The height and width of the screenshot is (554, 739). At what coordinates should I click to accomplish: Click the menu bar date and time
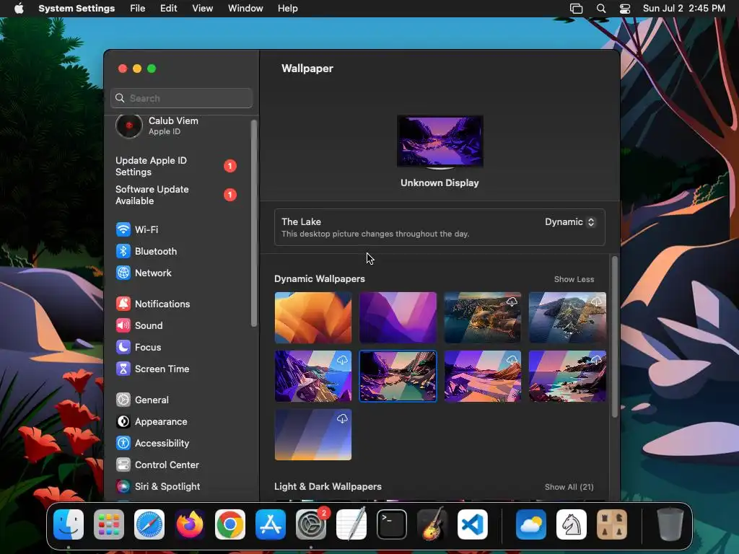pos(684,9)
